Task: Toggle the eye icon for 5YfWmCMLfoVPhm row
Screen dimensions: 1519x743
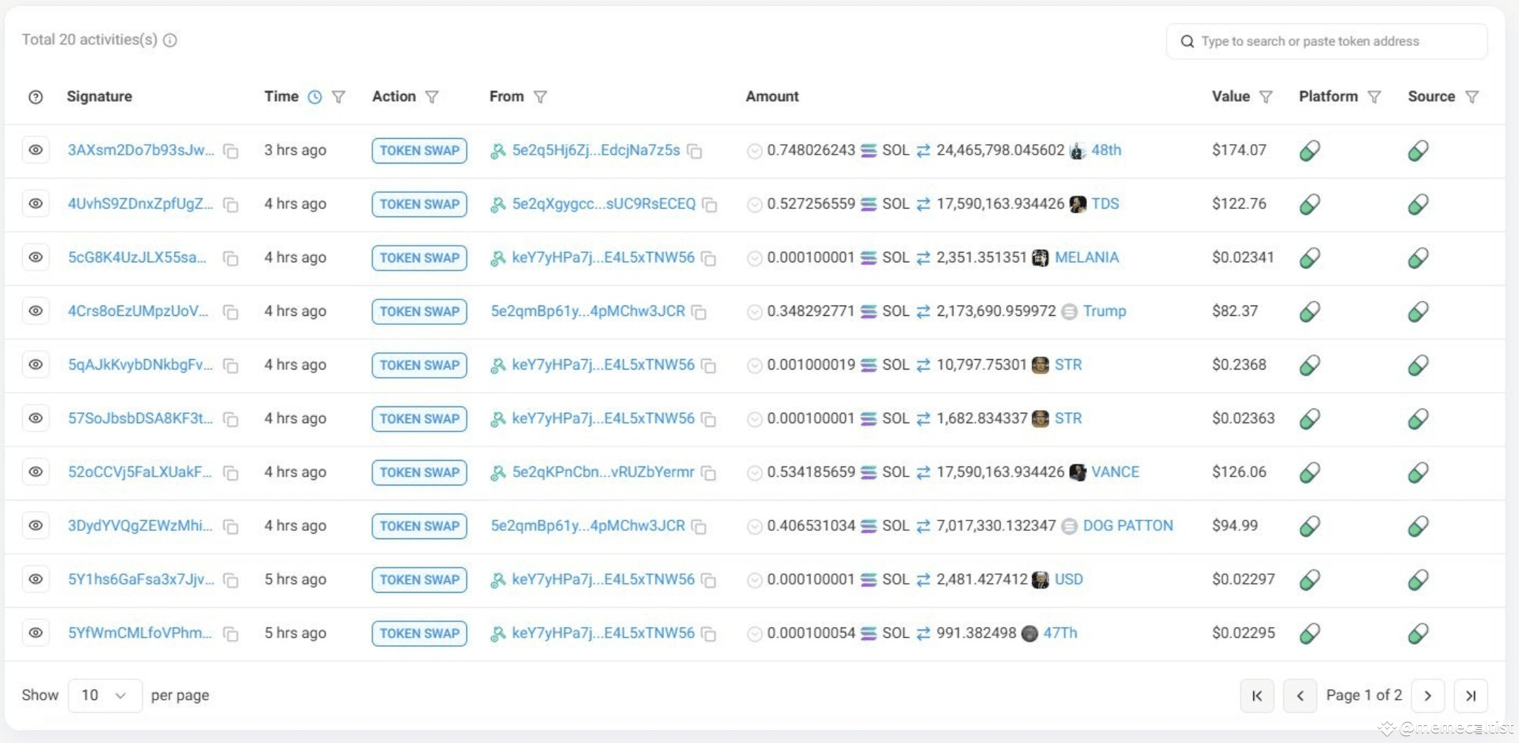Action: 36,632
